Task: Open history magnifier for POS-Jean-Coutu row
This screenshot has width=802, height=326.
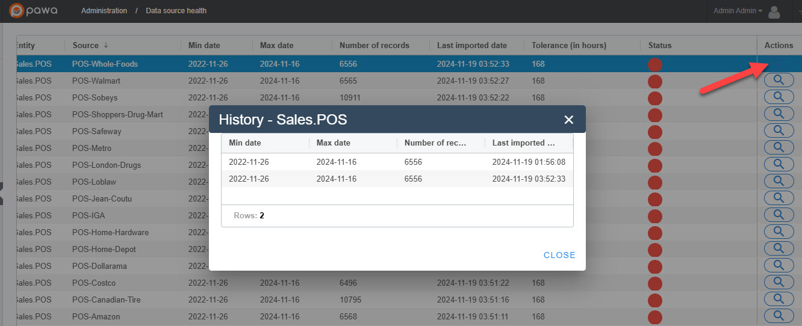Action: pyautogui.click(x=779, y=198)
